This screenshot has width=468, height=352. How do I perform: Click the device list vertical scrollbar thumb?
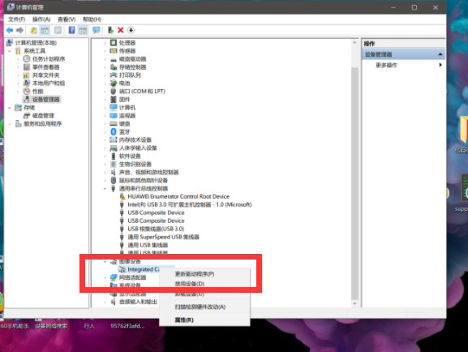(354, 183)
